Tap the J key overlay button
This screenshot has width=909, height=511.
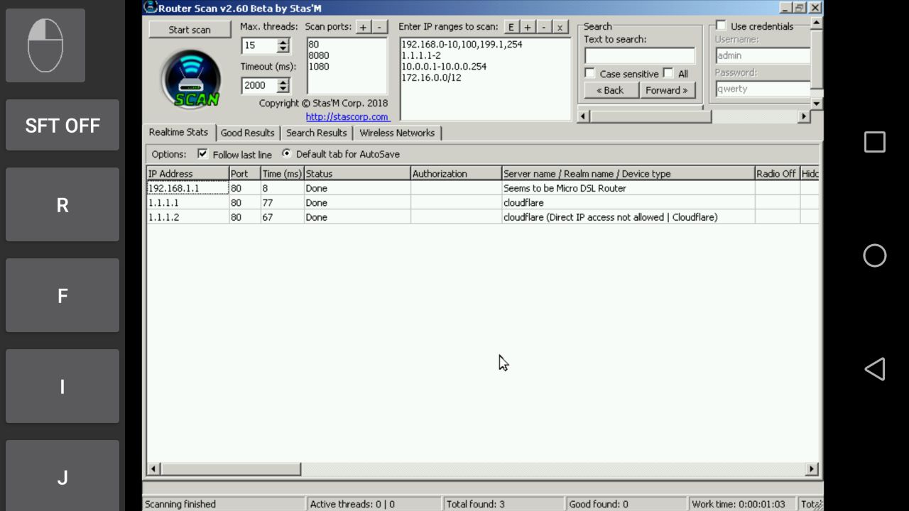tap(62, 476)
